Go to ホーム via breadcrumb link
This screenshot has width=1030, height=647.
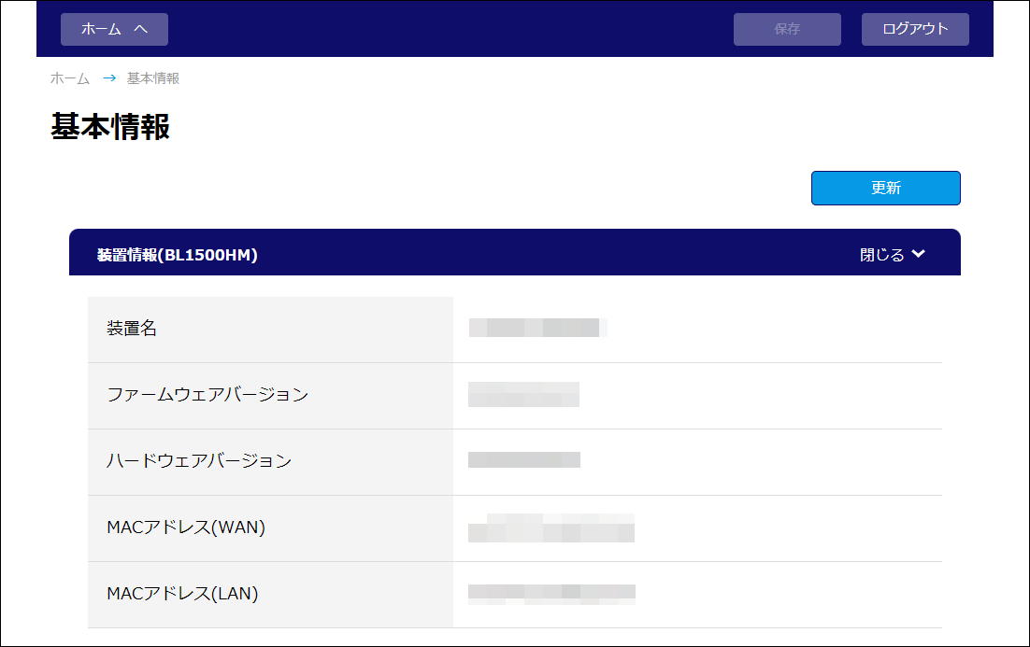70,78
